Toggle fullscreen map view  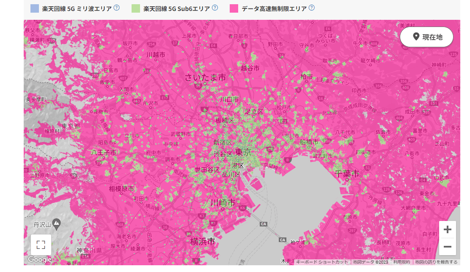point(41,245)
